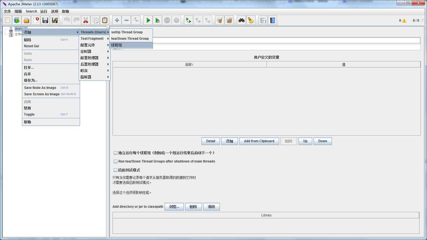Choose setUp Thread Group
Image resolution: width=427 pixels, height=240 pixels.
click(131, 32)
